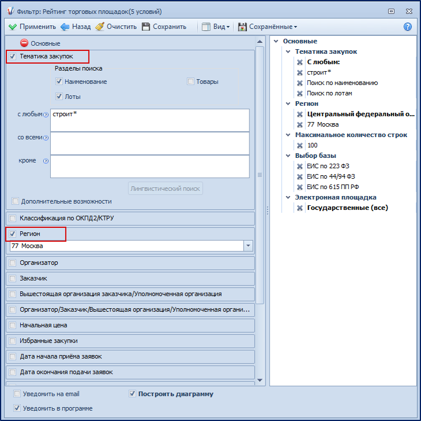Enable Дополнительные возможности checkbox
421x421 pixels.
[x=16, y=201]
